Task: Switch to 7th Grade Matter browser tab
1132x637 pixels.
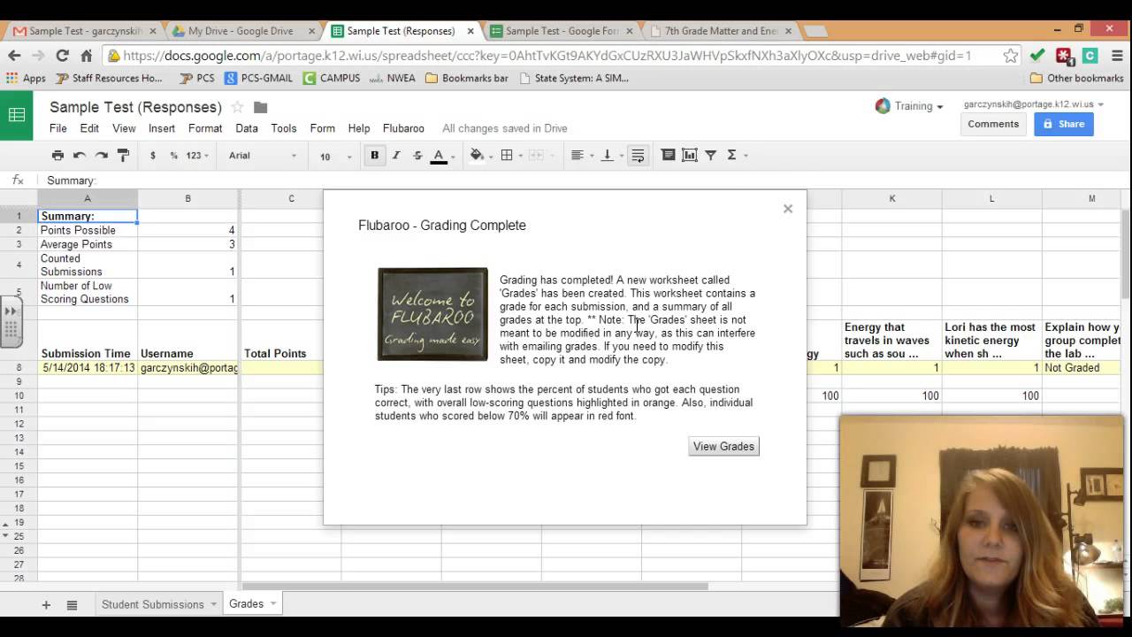Action: 721,31
